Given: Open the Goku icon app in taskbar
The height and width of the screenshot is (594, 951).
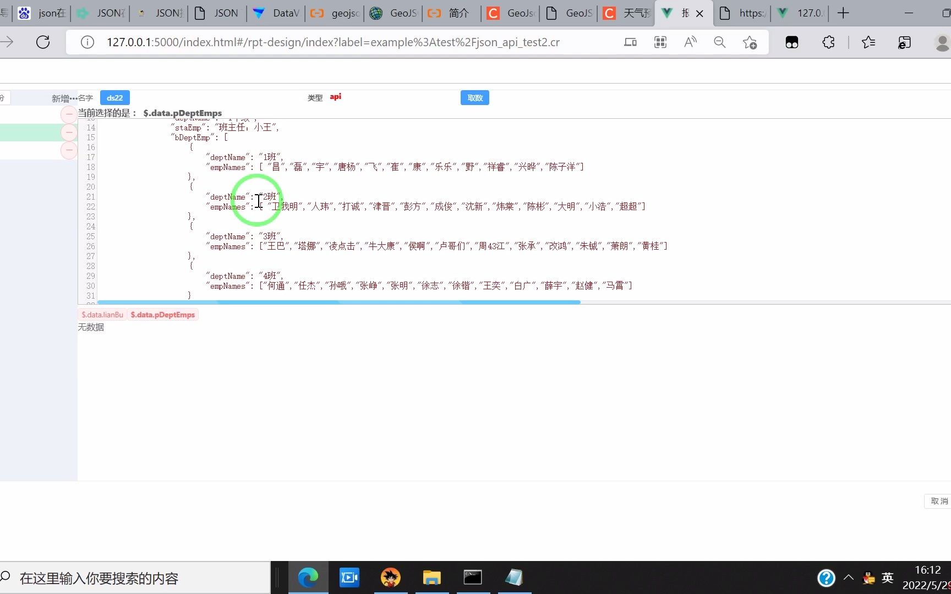Looking at the screenshot, I should (391, 577).
